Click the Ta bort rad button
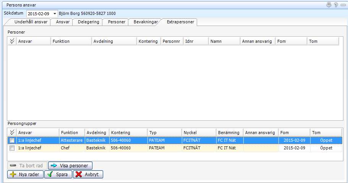The height and width of the screenshot is (183, 348). point(27,166)
